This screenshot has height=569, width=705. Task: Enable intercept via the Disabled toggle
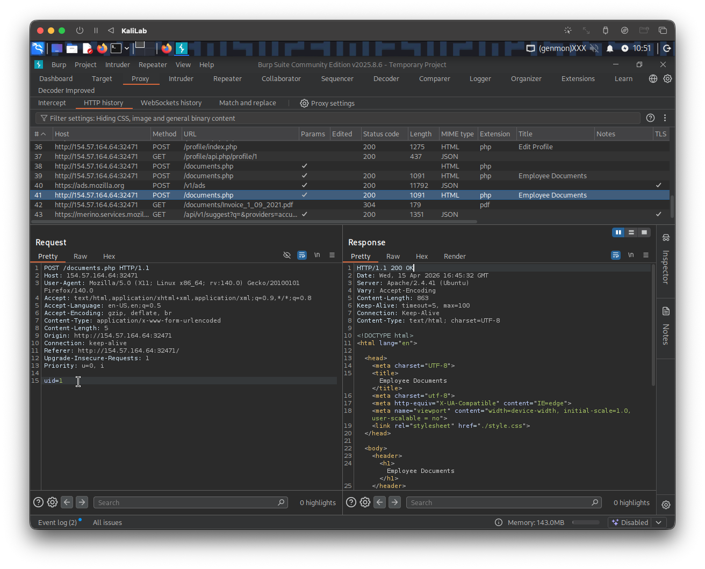coord(634,522)
